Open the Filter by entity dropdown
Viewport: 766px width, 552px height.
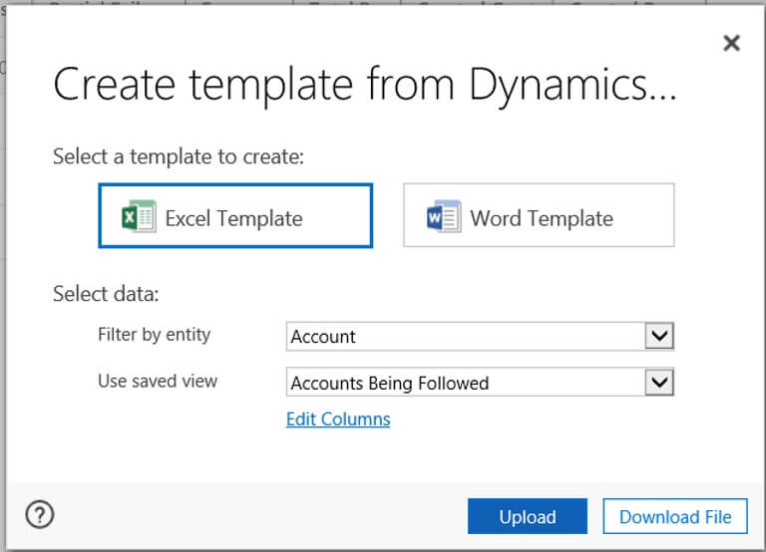point(480,336)
